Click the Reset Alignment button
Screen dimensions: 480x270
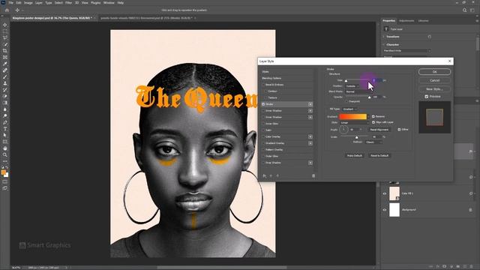(x=379, y=130)
